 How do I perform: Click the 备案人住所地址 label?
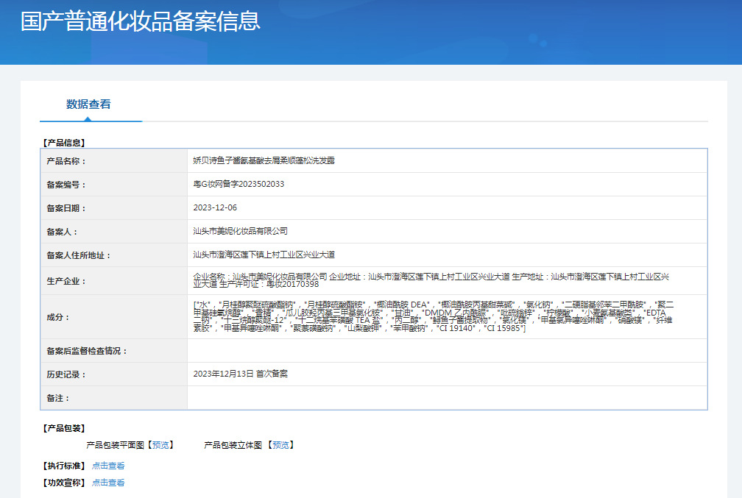click(x=79, y=256)
